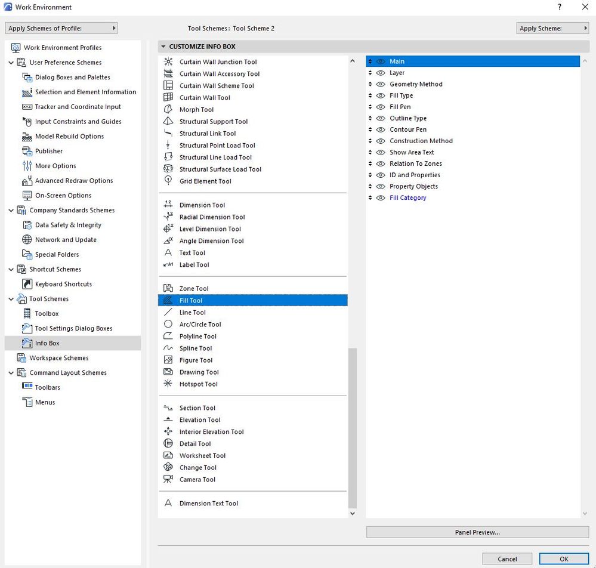Click the Detail Tool icon

(168, 443)
